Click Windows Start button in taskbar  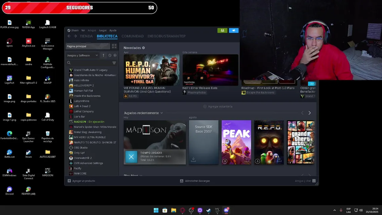pyautogui.click(x=156, y=210)
